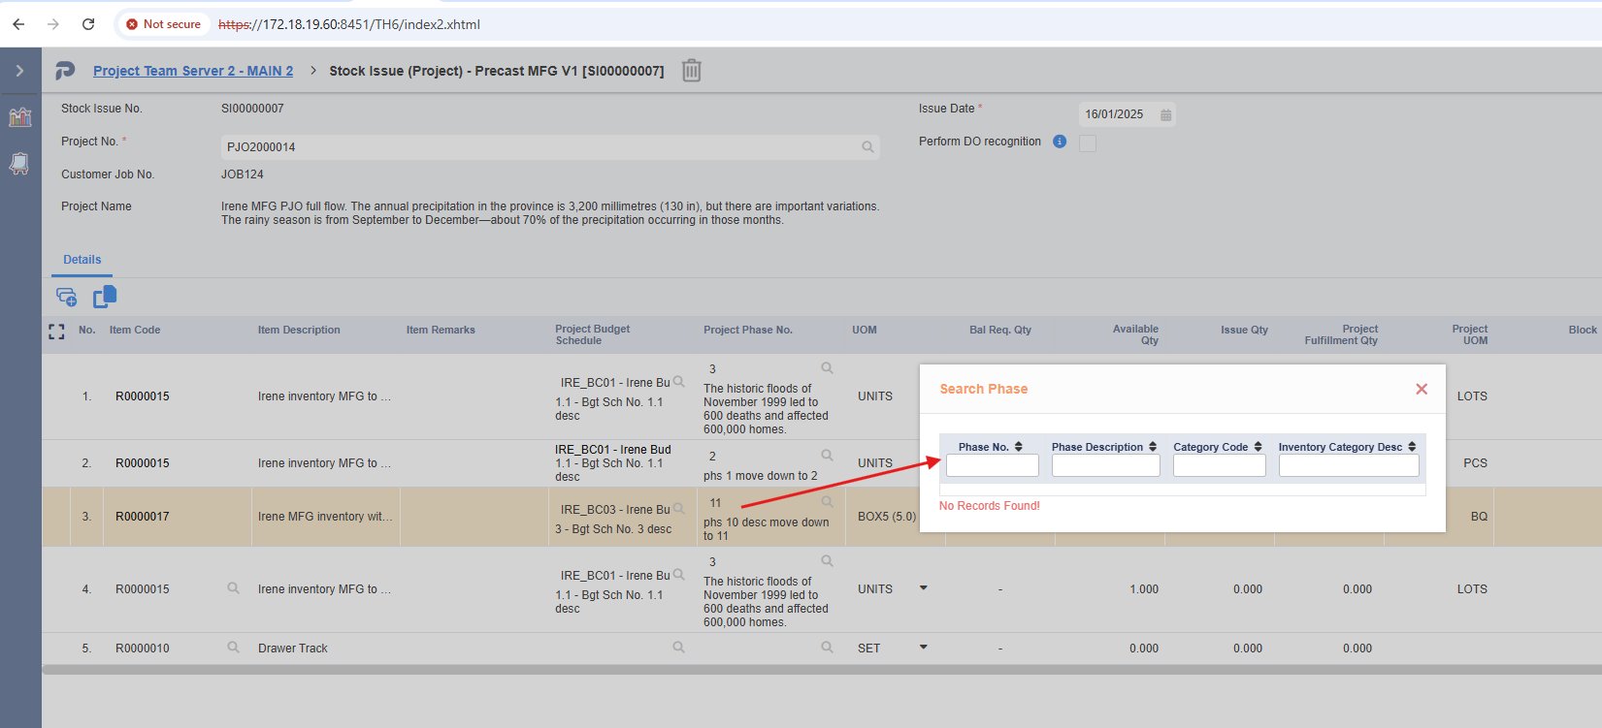The width and height of the screenshot is (1602, 728).
Task: Search project phase in row 2
Action: pos(828,455)
